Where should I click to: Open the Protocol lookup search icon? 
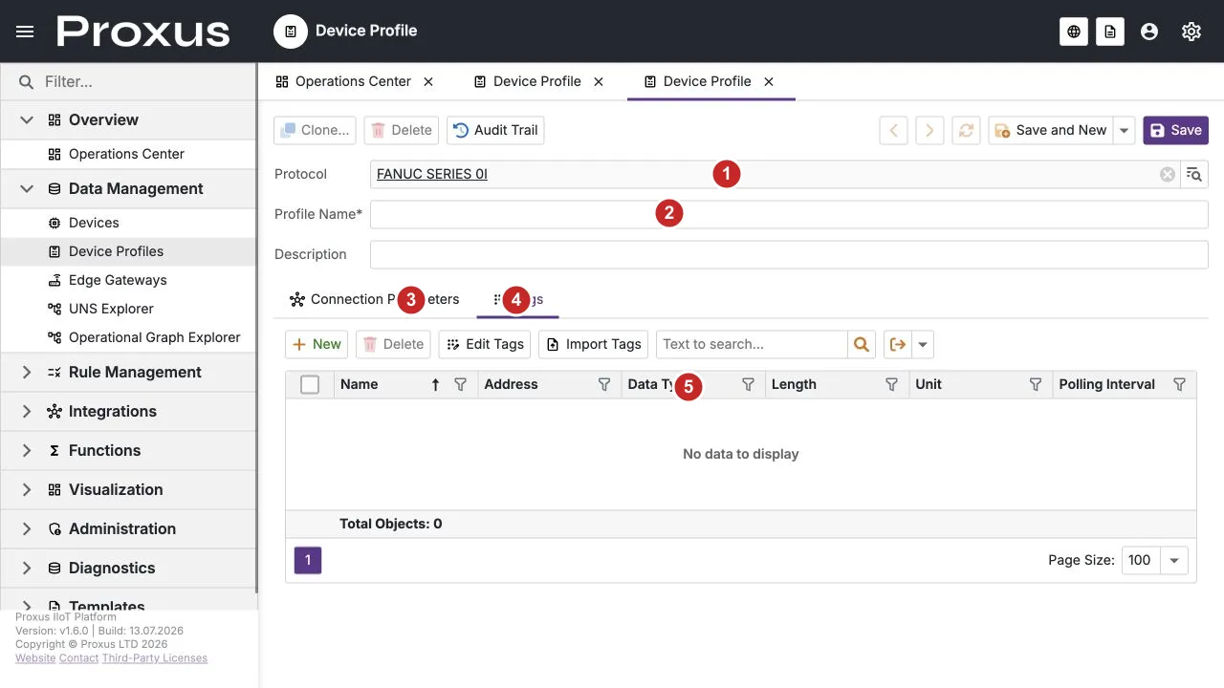tap(1194, 174)
